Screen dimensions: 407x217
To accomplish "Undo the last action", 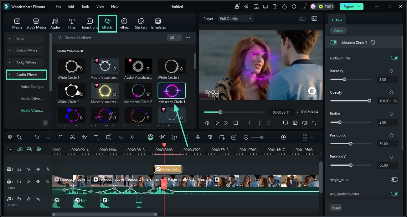I will (x=37, y=137).
